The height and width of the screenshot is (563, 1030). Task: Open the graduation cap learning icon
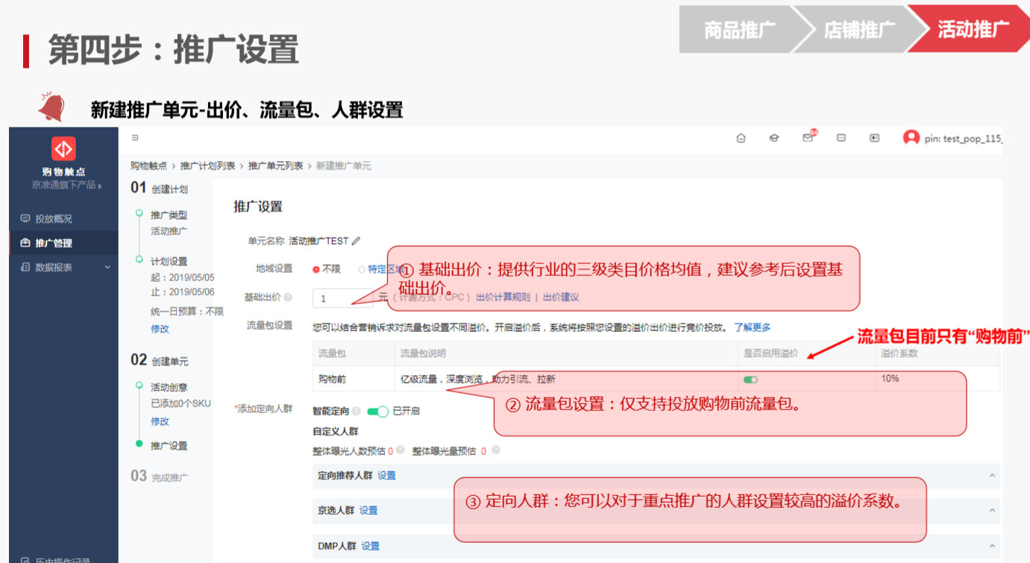774,138
